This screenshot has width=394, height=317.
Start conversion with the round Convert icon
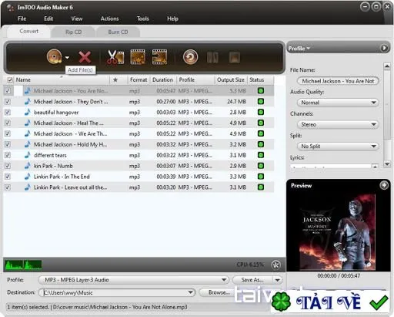(190, 57)
